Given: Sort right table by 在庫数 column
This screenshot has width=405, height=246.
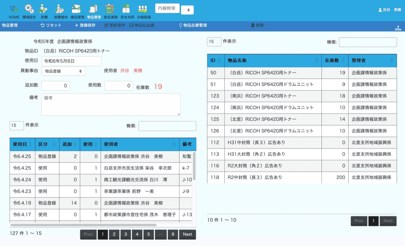Looking at the screenshot, I should point(334,60).
